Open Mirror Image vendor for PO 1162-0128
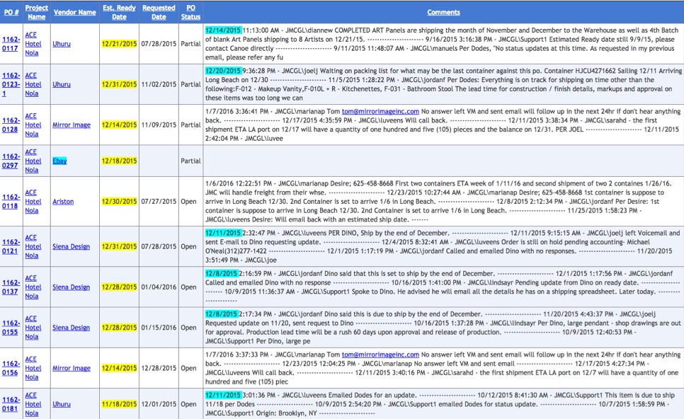 tap(72, 125)
